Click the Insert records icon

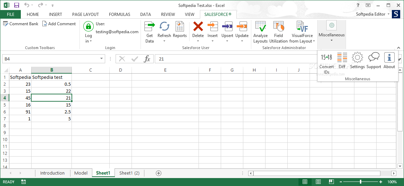tap(212, 26)
